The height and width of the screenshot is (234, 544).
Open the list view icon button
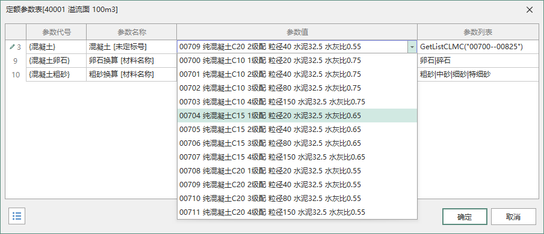click(17, 216)
